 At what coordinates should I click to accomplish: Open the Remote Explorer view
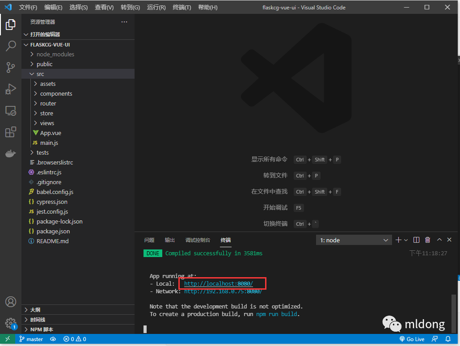(x=11, y=110)
